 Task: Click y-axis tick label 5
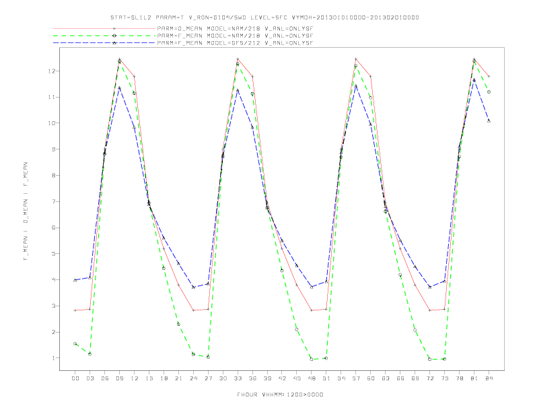[53, 254]
